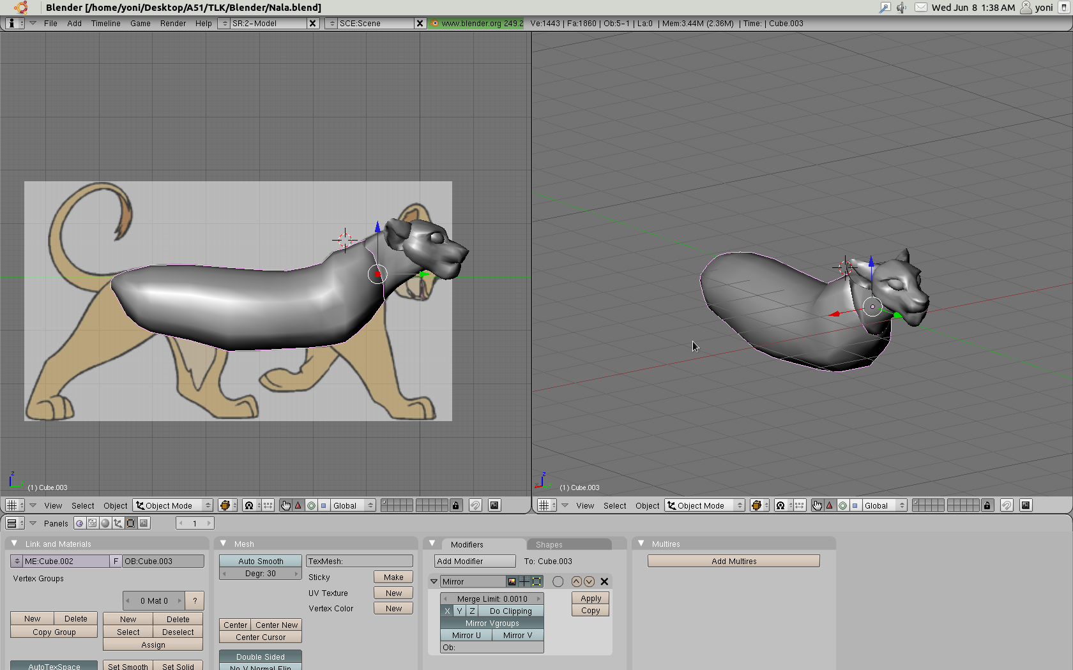Toggle the Y axis on Mirror modifier
Image resolution: width=1073 pixels, height=670 pixels.
[459, 611]
